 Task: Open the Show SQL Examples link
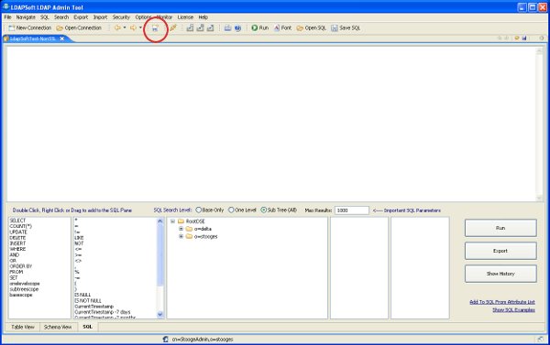pos(514,310)
